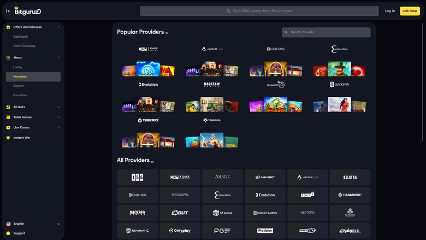426x240 pixels.
Task: Click the All Slots grid icon
Action: coord(8,107)
